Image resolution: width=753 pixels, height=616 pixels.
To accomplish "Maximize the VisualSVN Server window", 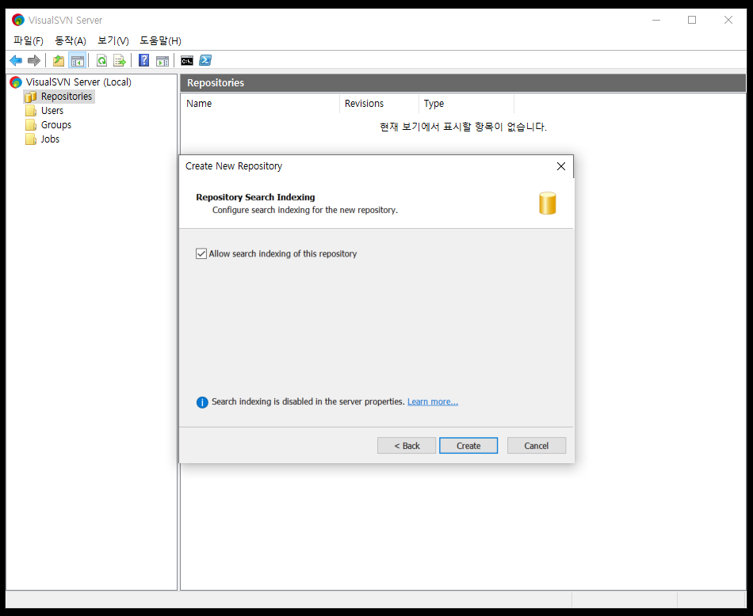I will [x=692, y=20].
